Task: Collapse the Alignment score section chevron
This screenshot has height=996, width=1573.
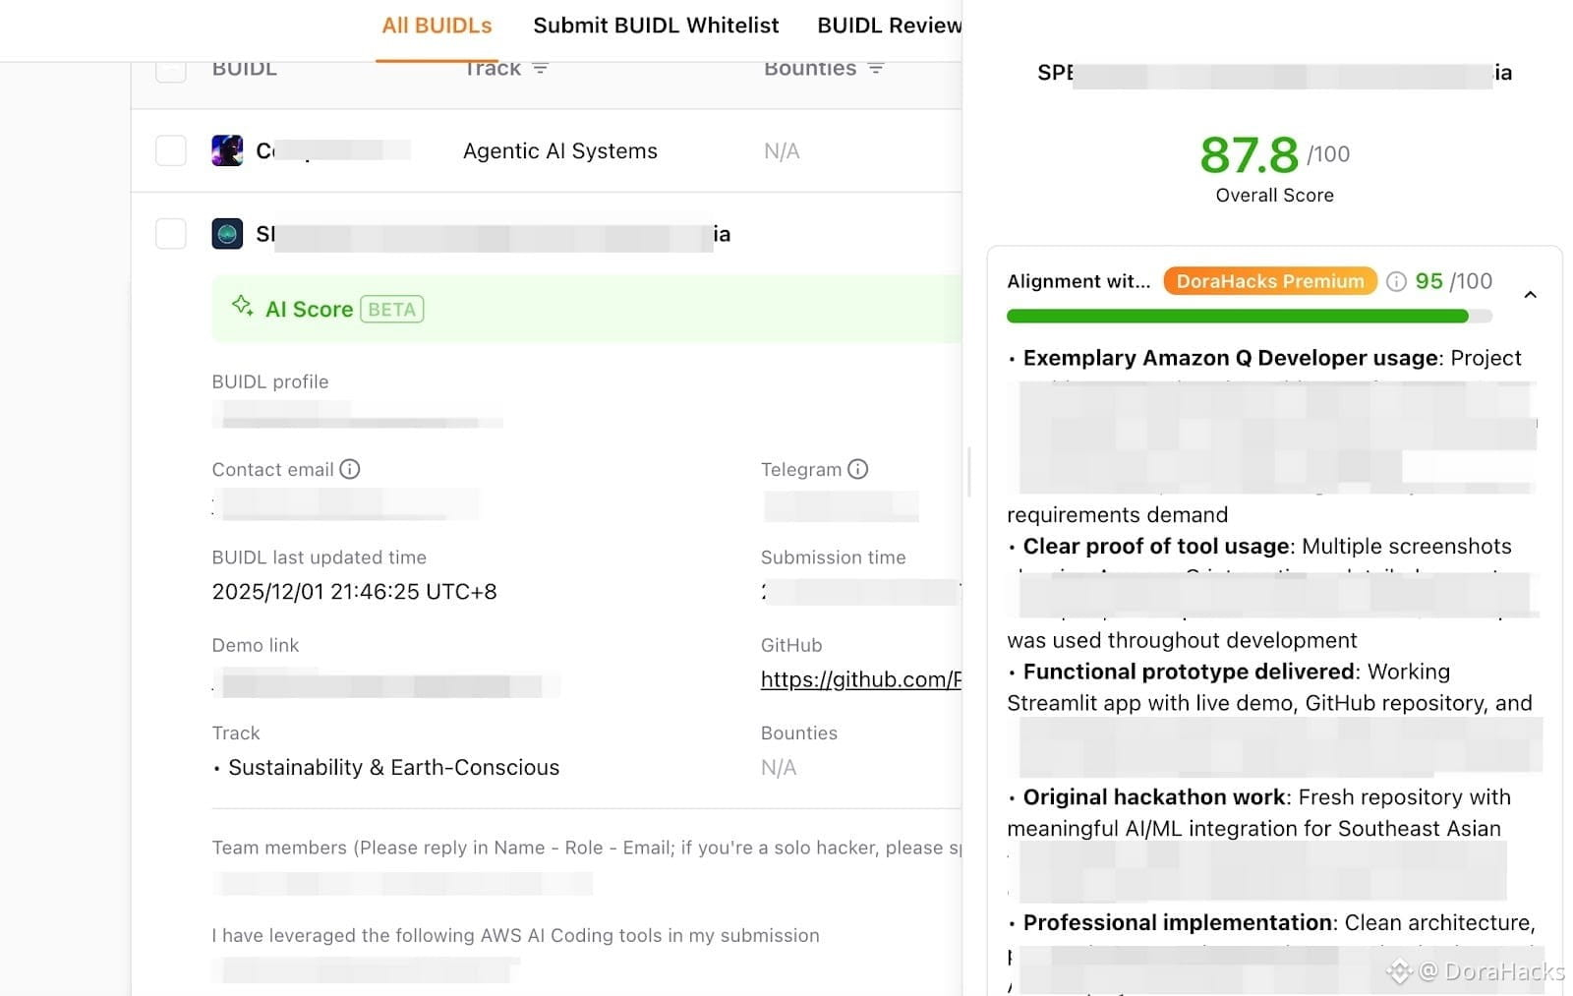Action: (1530, 295)
